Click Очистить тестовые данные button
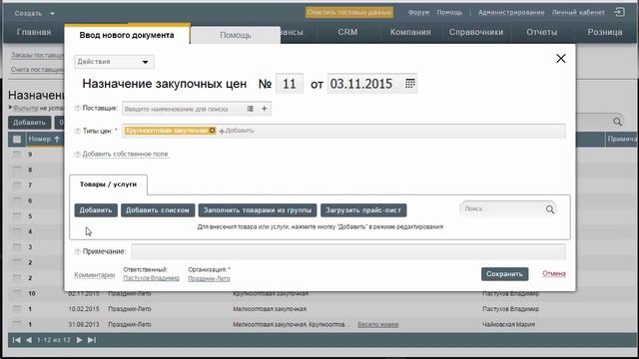 tap(349, 12)
